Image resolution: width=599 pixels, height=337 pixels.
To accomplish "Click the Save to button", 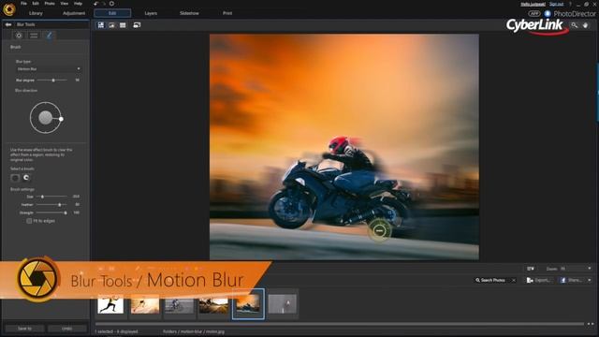I will 25,329.
